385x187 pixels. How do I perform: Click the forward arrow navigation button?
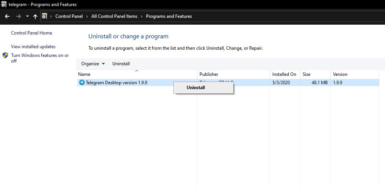pos(19,16)
